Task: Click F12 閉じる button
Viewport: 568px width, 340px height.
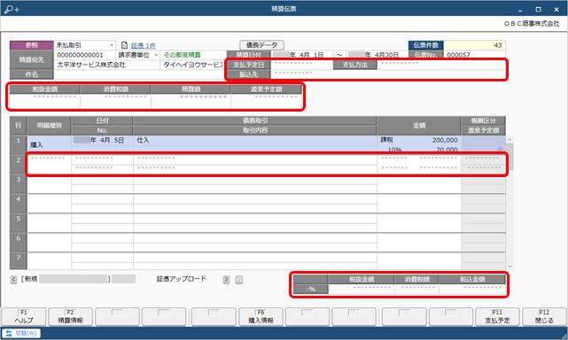Action: coord(544,317)
